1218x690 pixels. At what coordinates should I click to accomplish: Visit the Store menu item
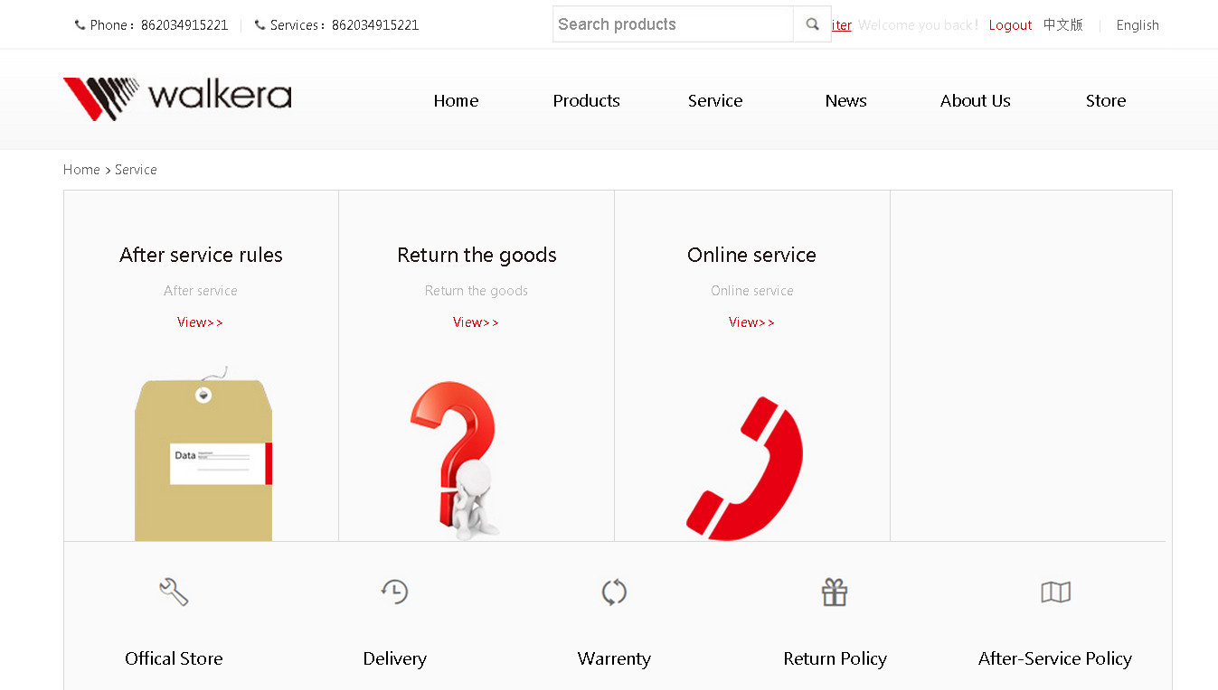(x=1106, y=100)
